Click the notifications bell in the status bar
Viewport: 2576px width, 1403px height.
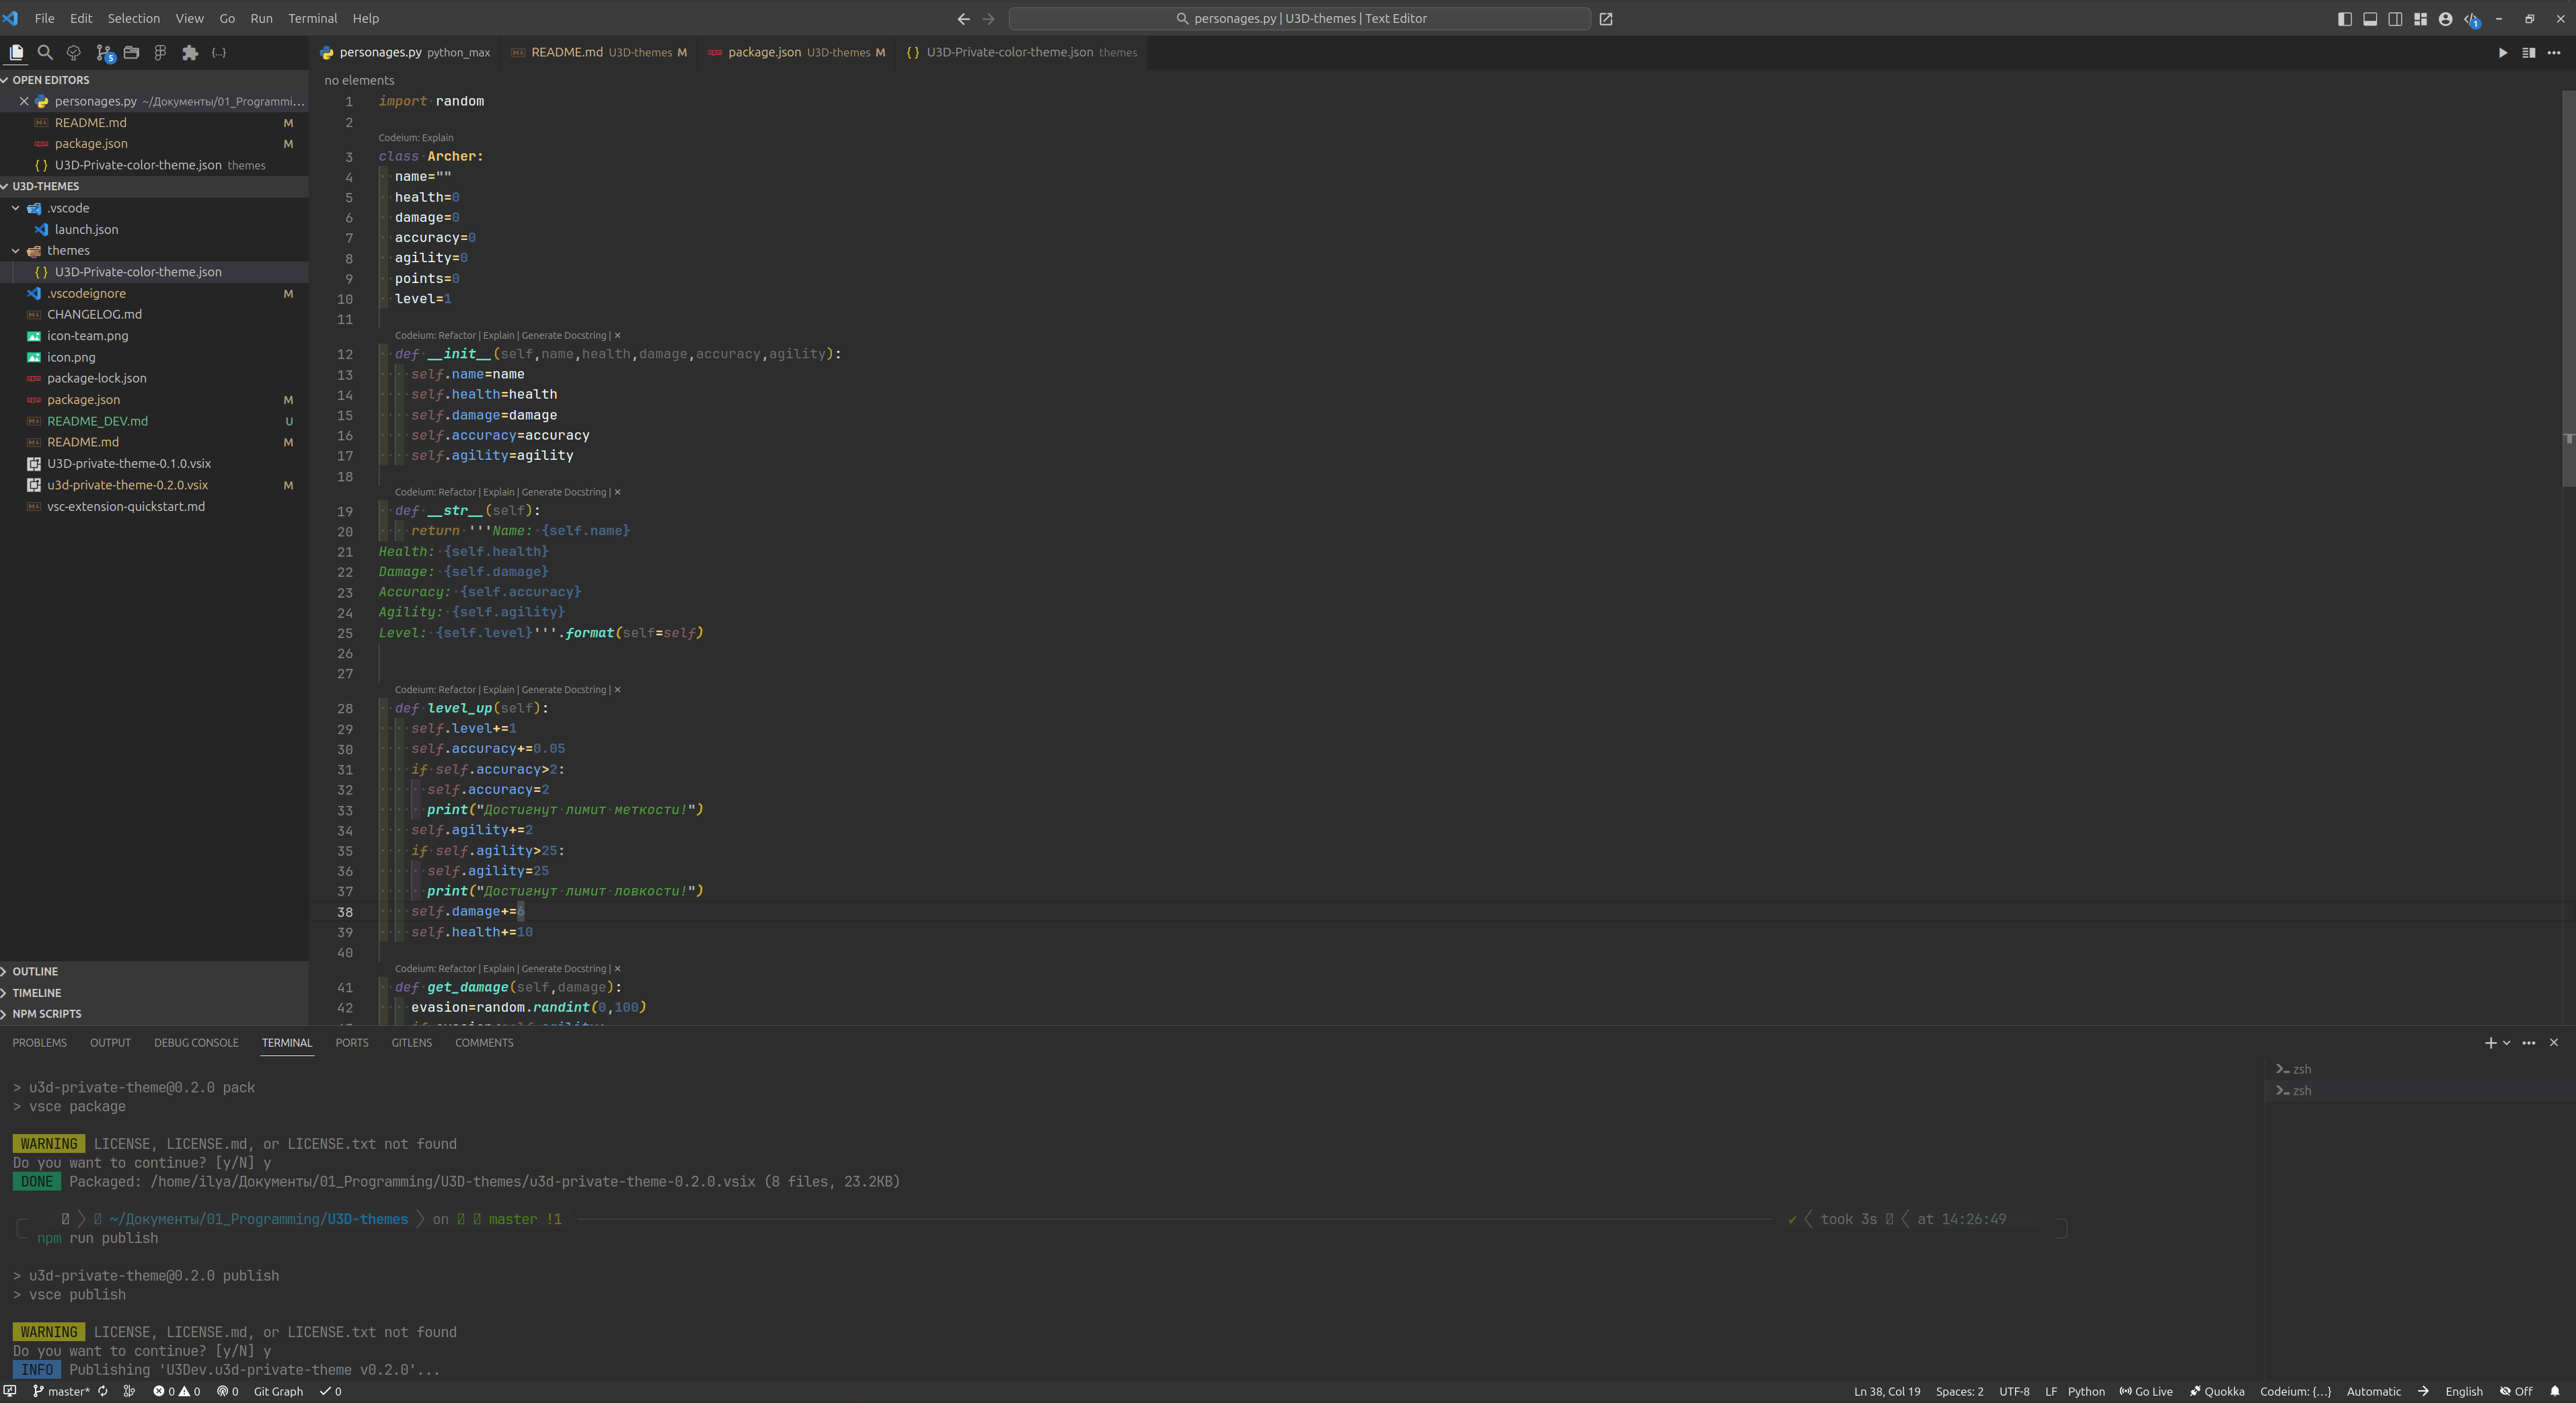2555,1391
